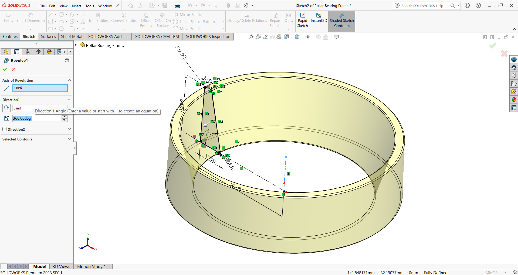Click the Appearances color ball in task pane
The height and width of the screenshot is (275, 518).
coord(514,100)
